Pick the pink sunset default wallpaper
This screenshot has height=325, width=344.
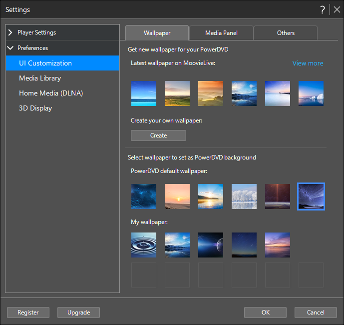pyautogui.click(x=177, y=196)
